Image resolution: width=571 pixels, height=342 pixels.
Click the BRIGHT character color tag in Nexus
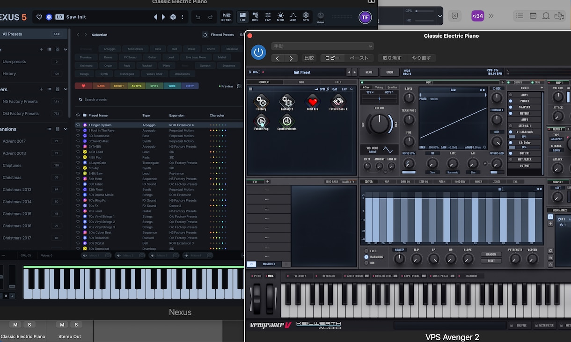pyautogui.click(x=119, y=86)
